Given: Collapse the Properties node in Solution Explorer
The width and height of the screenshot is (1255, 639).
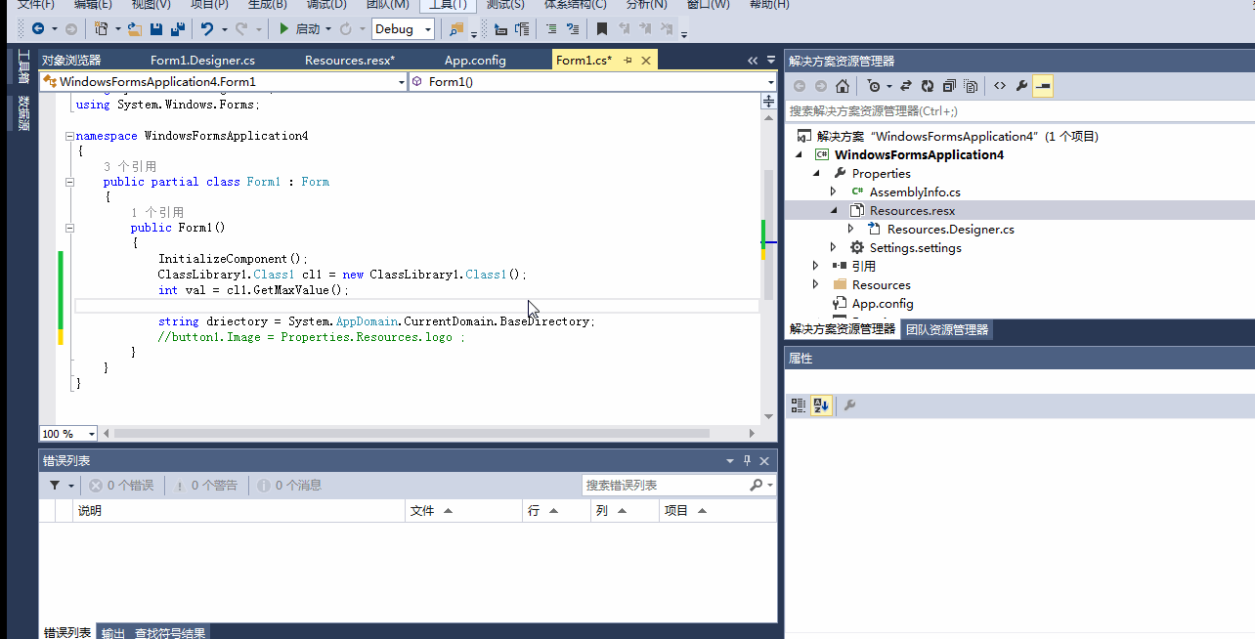Looking at the screenshot, I should [817, 173].
